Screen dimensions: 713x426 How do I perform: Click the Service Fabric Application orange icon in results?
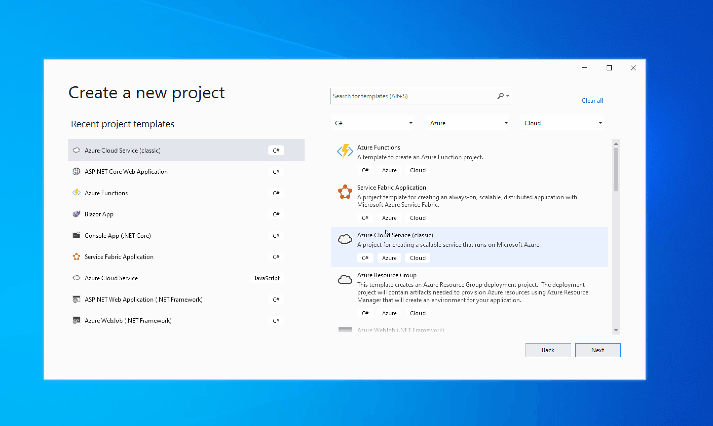[x=345, y=192]
